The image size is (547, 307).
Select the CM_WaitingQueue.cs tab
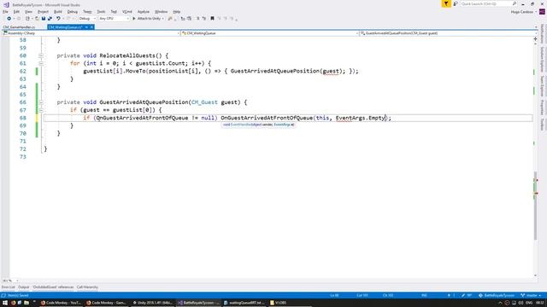pyautogui.click(x=65, y=27)
